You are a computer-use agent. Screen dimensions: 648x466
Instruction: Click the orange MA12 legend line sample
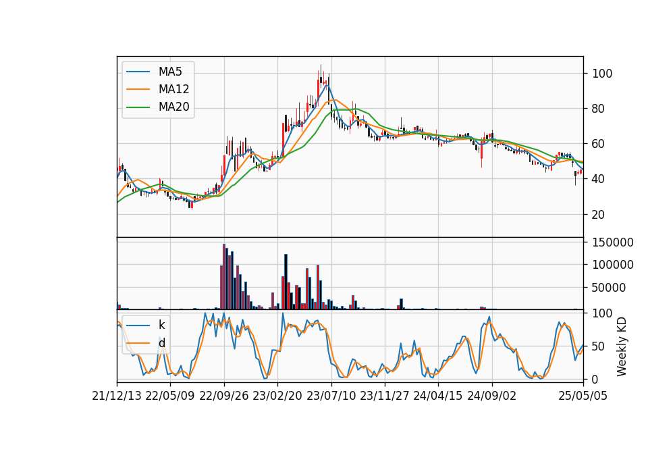tap(138, 89)
